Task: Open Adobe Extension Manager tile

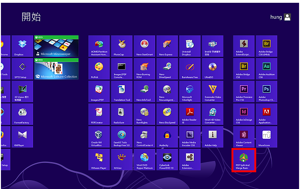Action: pos(190,160)
